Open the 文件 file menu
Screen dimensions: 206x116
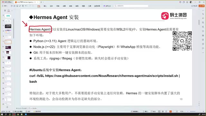(x=5, y=6)
